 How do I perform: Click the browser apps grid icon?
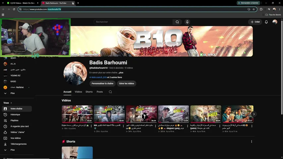[3, 15]
